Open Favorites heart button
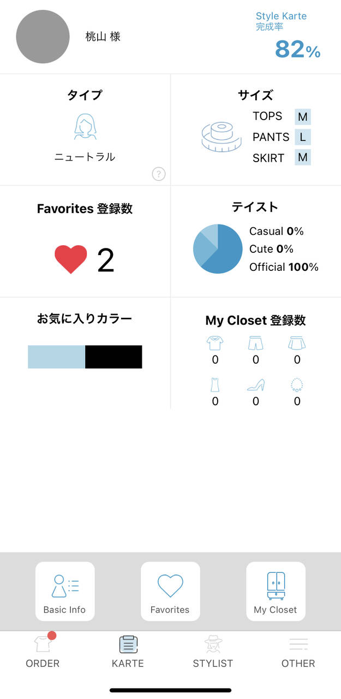 tap(170, 591)
